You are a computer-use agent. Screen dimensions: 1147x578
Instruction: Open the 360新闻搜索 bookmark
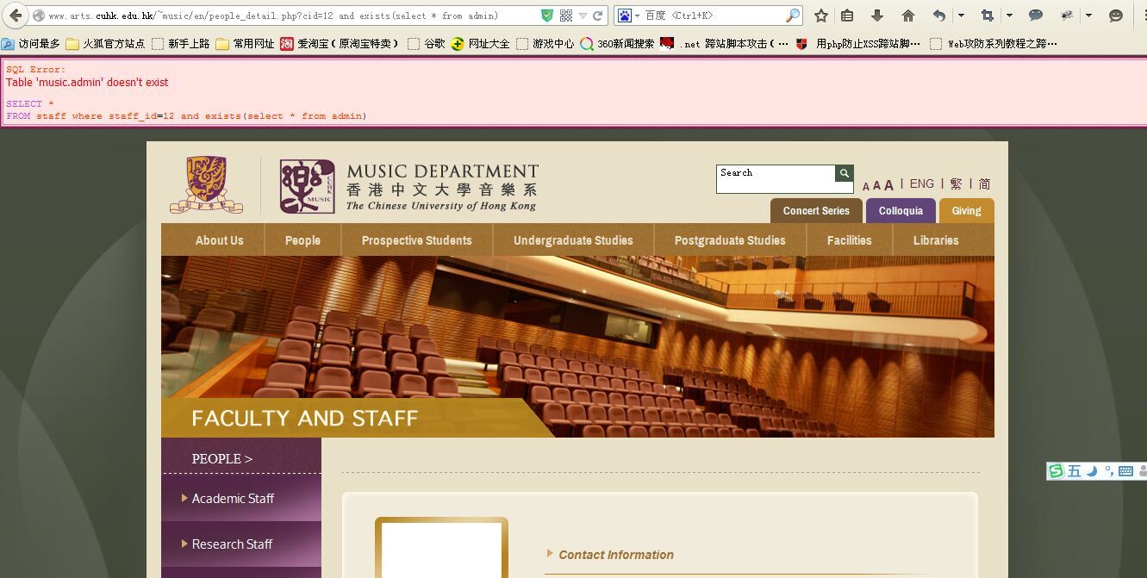click(x=617, y=43)
